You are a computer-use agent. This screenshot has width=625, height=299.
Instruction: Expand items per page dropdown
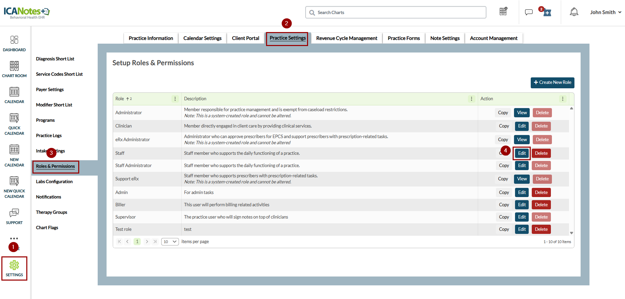point(170,242)
